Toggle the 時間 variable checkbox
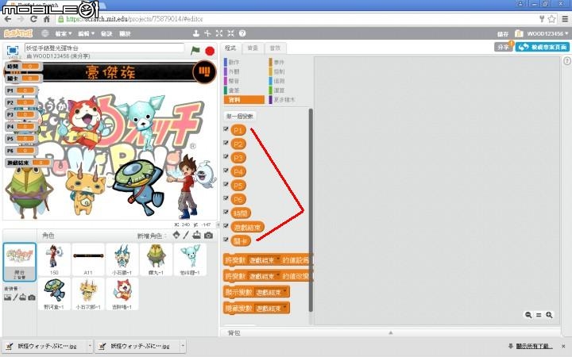Image resolution: width=572 pixels, height=357 pixels. tap(226, 212)
